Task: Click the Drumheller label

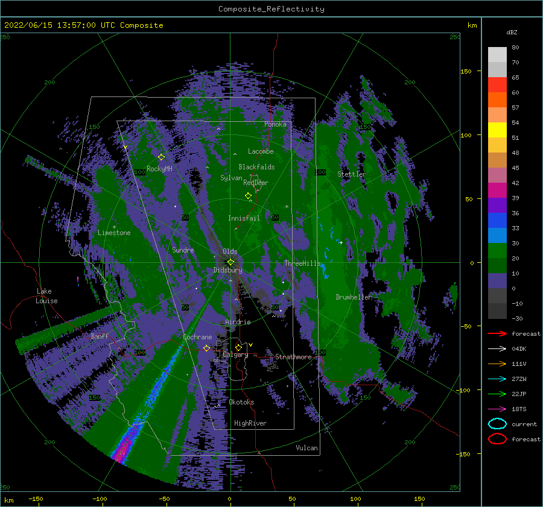Action: pos(354,297)
